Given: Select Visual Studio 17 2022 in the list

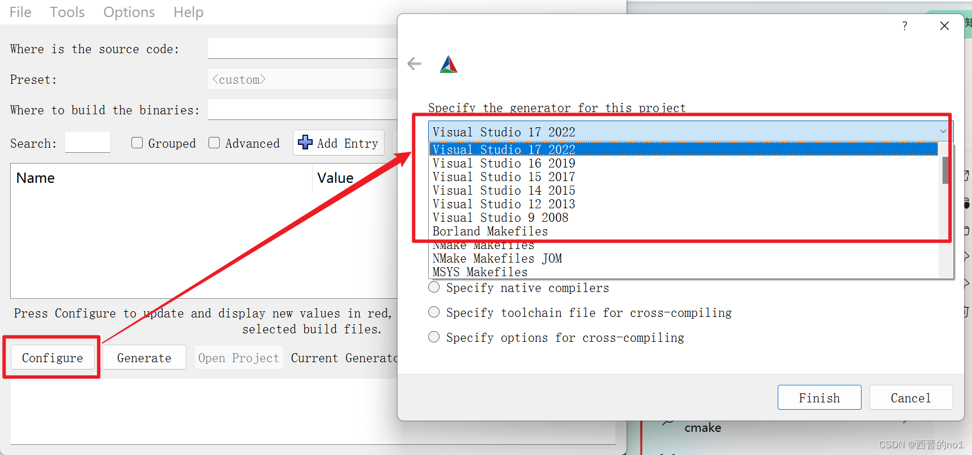Looking at the screenshot, I should click(x=684, y=149).
